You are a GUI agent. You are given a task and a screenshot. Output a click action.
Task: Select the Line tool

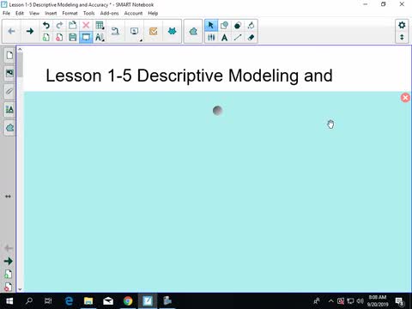238,38
